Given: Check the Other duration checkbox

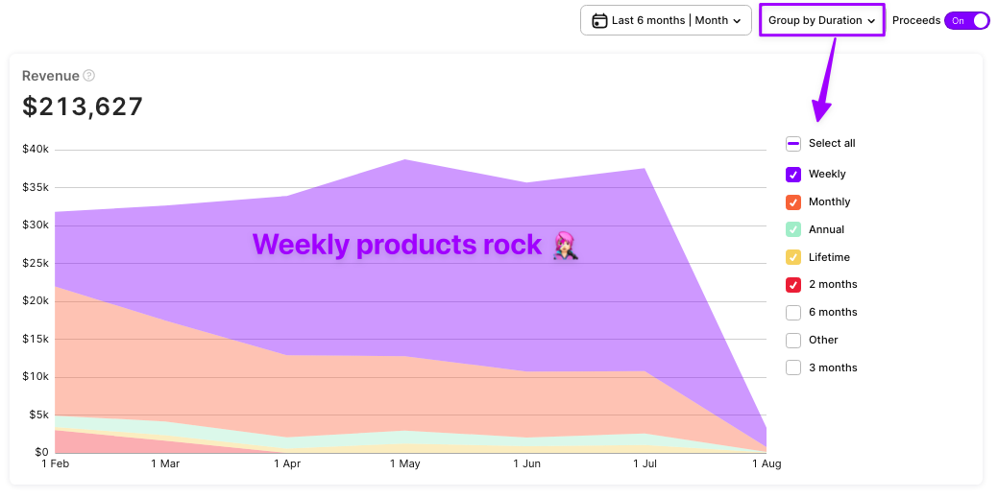Looking at the screenshot, I should tap(793, 341).
